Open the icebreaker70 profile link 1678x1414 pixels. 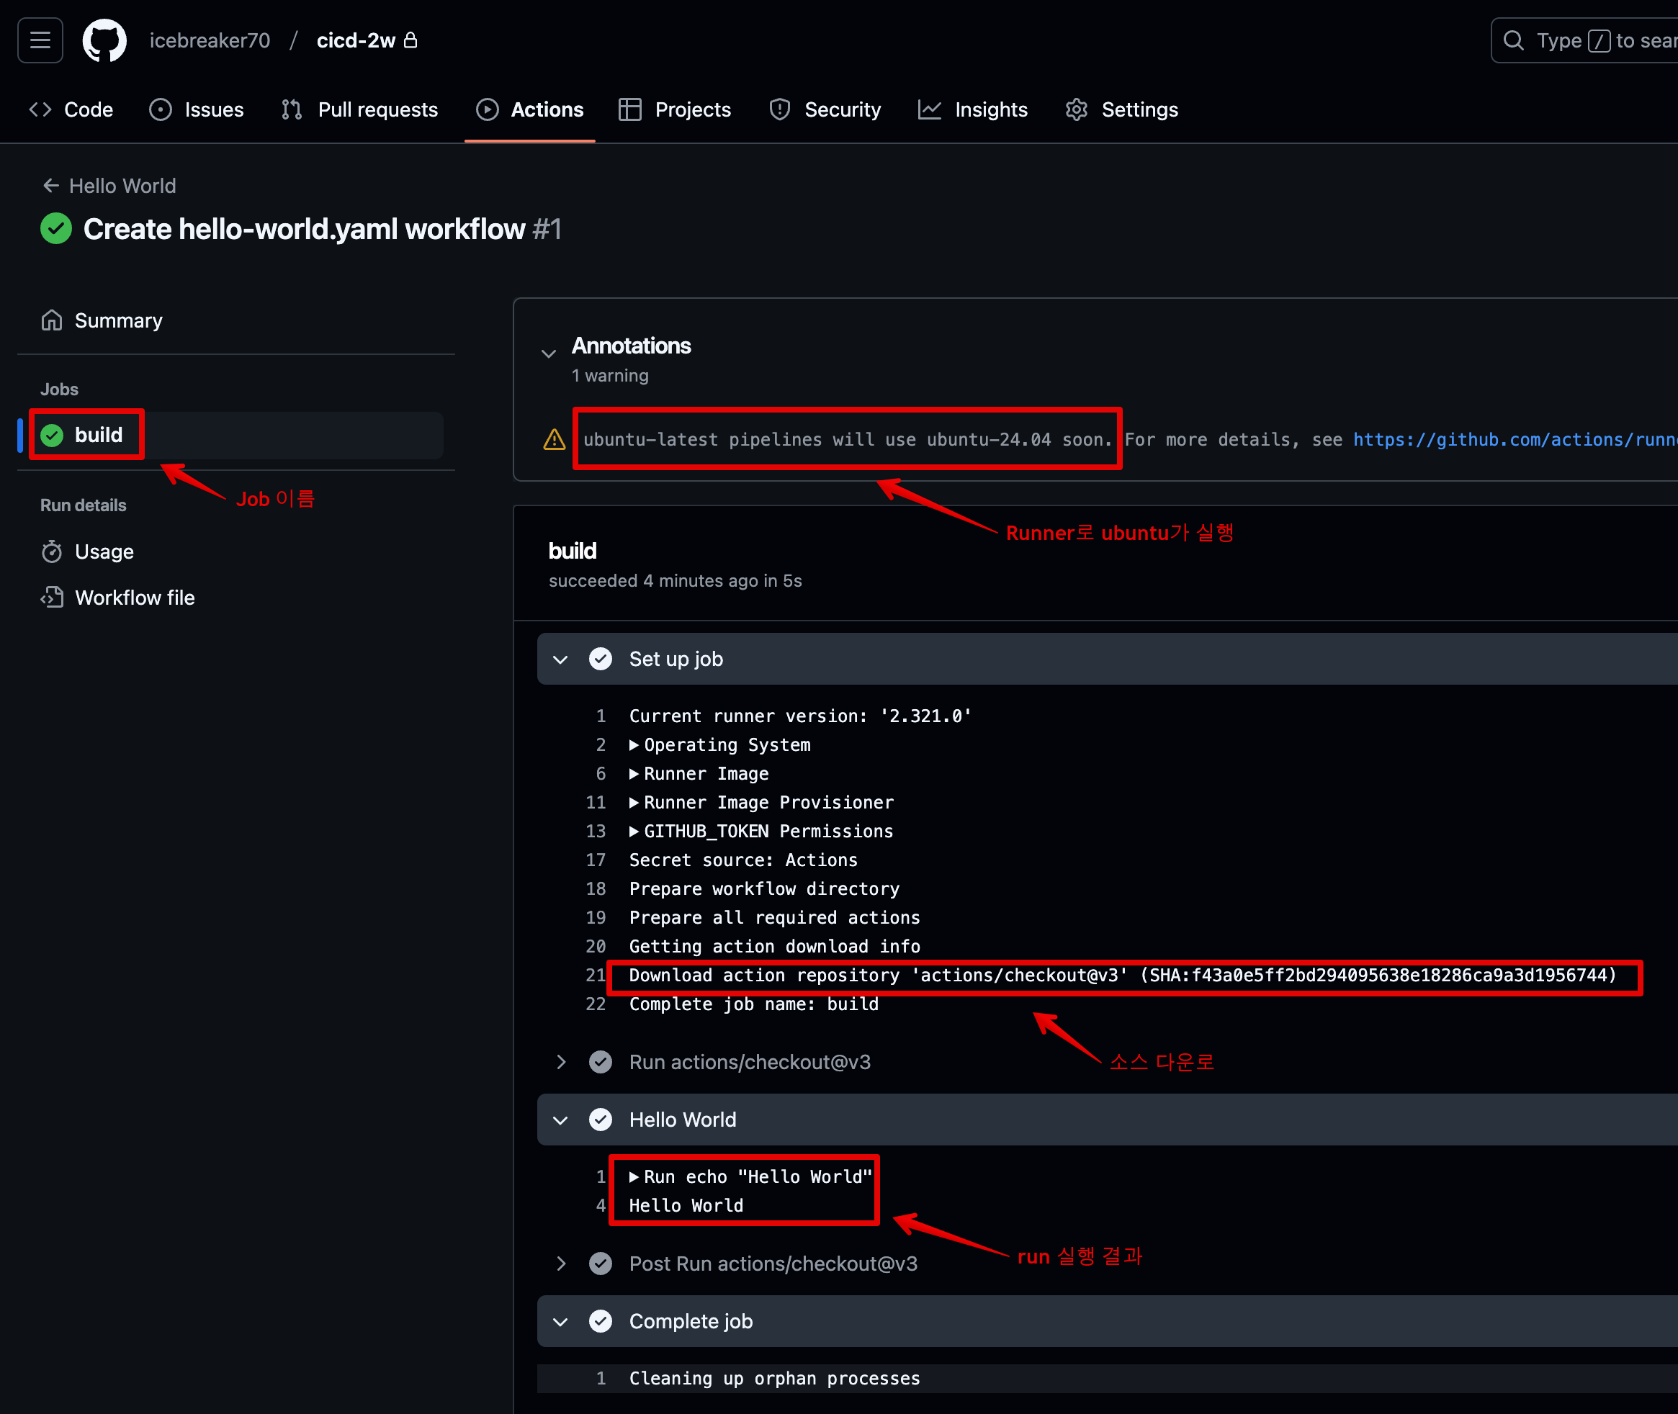click(x=210, y=40)
